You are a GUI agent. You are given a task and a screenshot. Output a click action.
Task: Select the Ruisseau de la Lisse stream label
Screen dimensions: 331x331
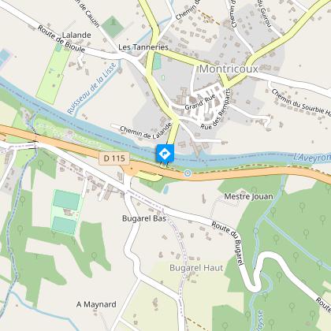pyautogui.click(x=91, y=88)
